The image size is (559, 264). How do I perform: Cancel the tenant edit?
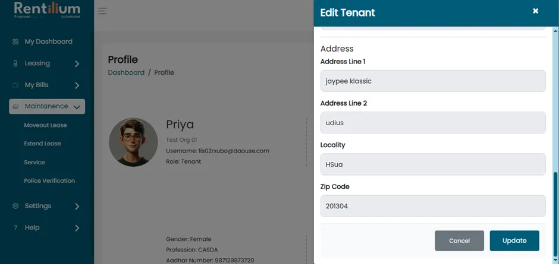pyautogui.click(x=460, y=241)
